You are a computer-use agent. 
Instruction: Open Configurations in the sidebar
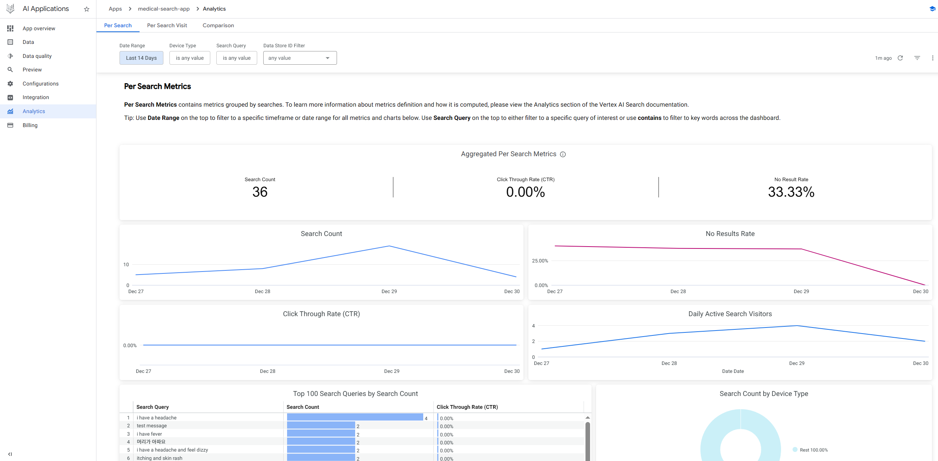(x=40, y=84)
